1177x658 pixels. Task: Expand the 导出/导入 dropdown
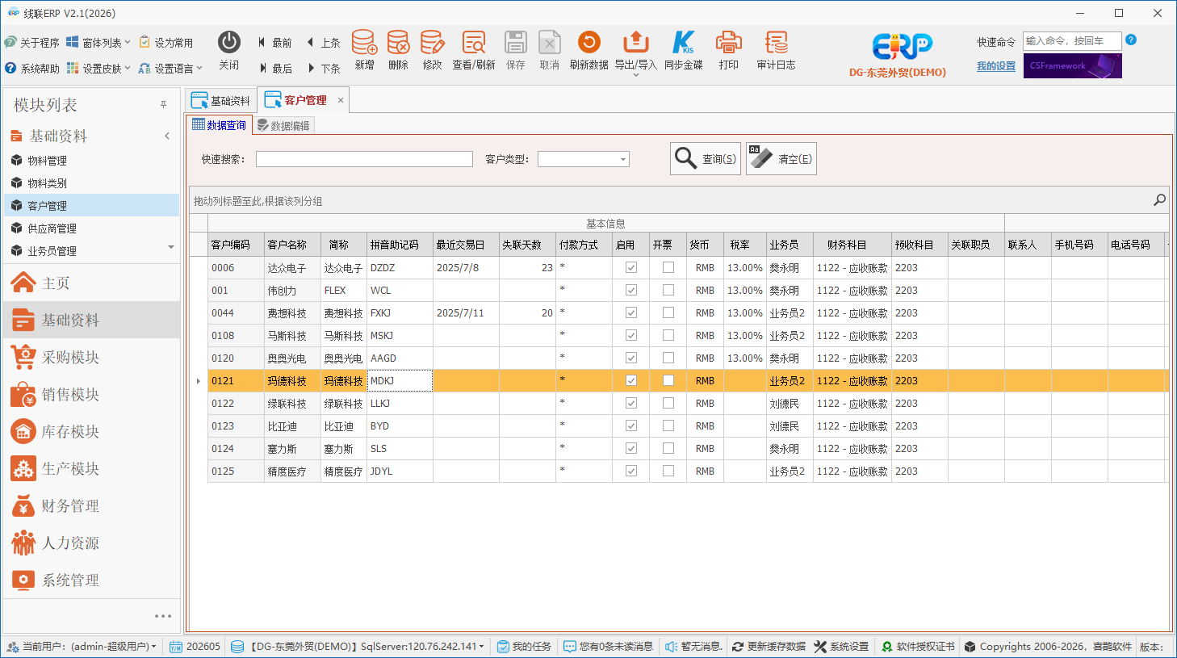[636, 75]
